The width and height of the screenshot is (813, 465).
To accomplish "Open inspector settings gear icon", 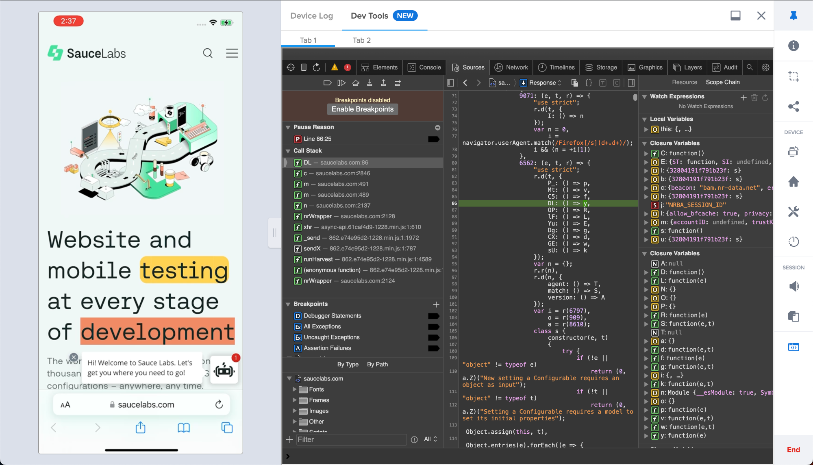I will tap(765, 67).
